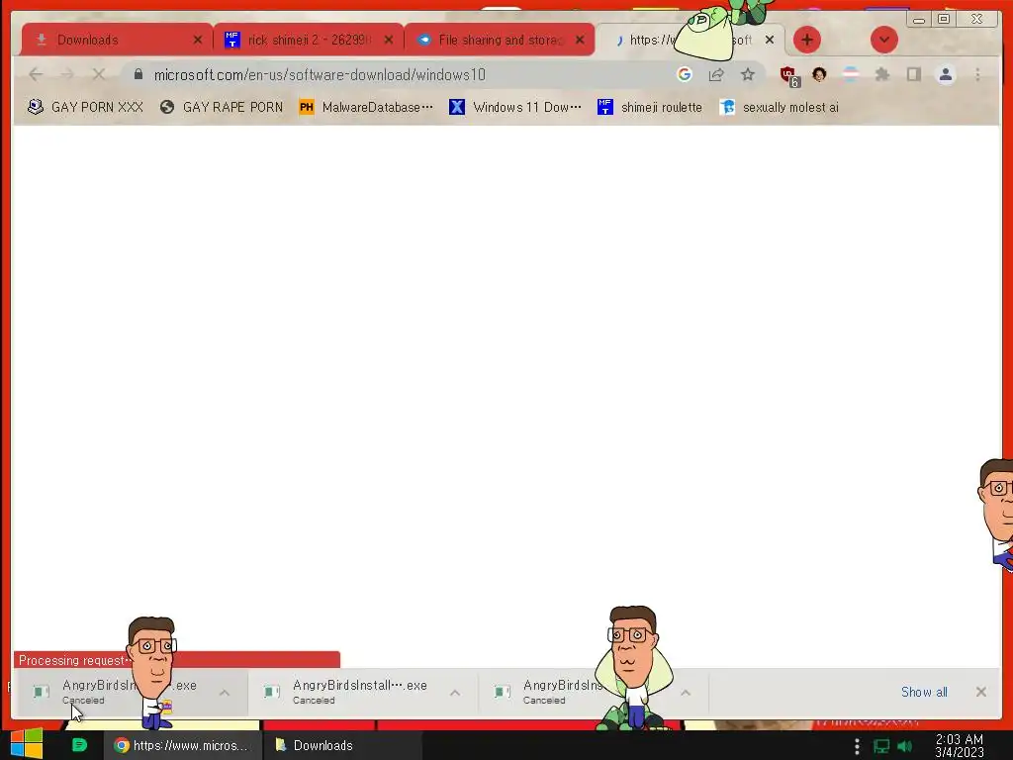The height and width of the screenshot is (760, 1013).
Task: Share this page via share icon
Action: [x=716, y=75]
